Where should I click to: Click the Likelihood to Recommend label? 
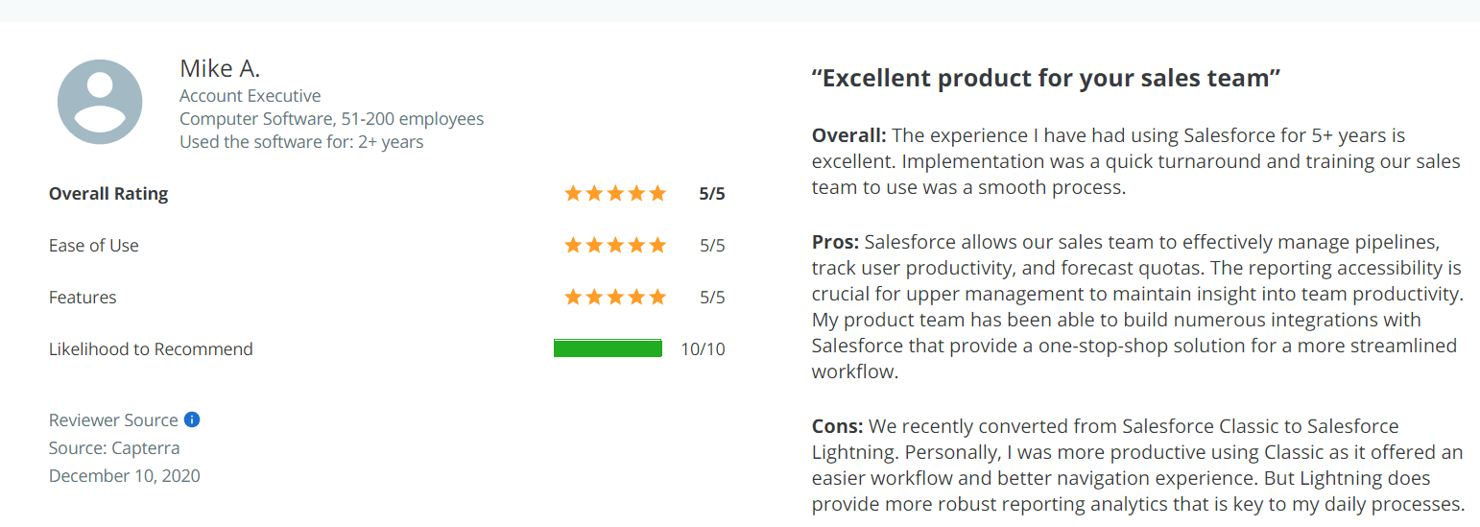[151, 349]
